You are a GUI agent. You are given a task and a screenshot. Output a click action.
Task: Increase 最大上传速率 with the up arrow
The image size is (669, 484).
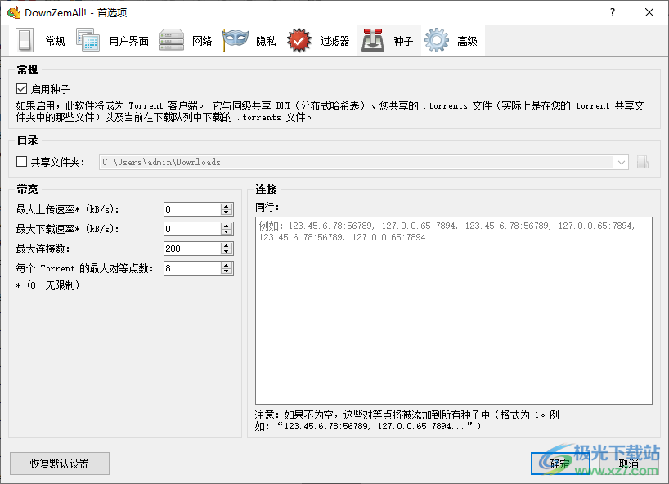224,205
